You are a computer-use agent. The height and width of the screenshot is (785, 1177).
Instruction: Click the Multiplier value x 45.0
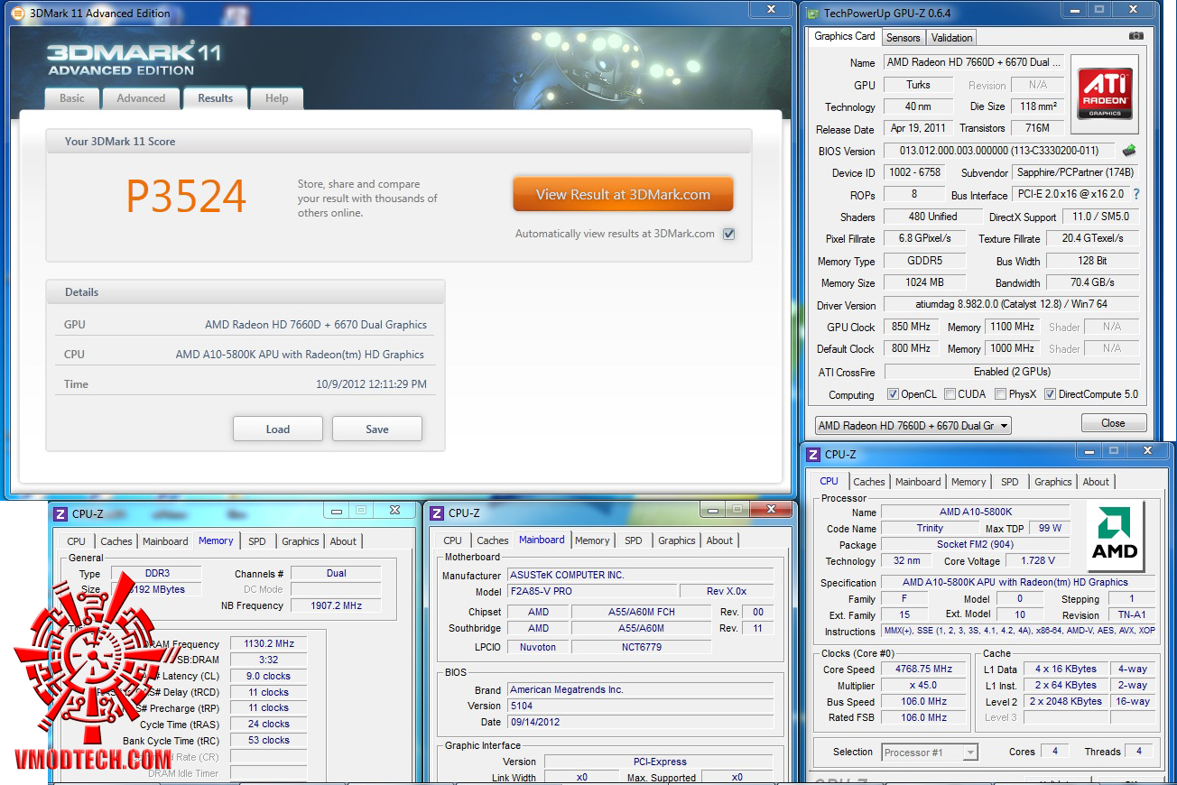click(925, 685)
